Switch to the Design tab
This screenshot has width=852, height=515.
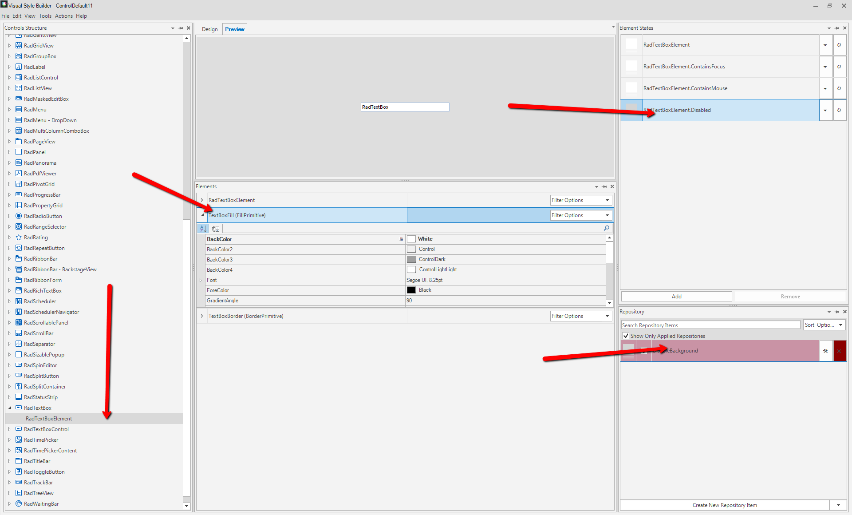tap(209, 29)
